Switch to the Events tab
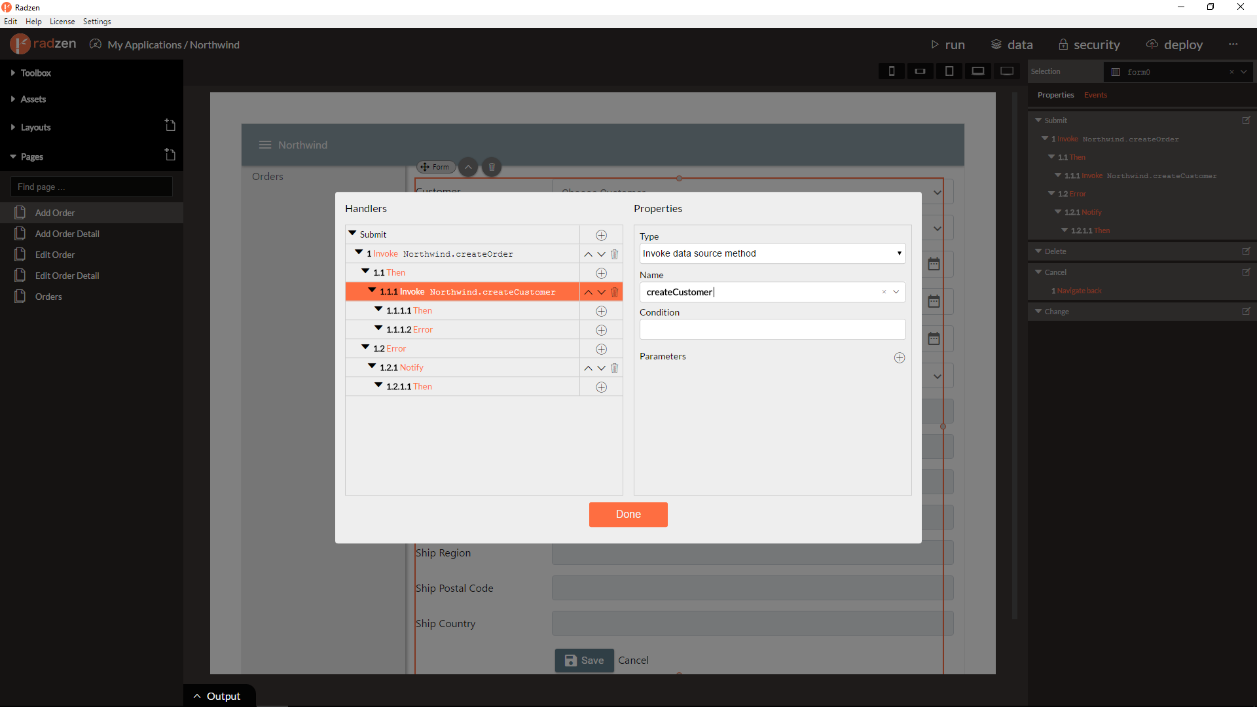Image resolution: width=1257 pixels, height=707 pixels. coord(1095,95)
